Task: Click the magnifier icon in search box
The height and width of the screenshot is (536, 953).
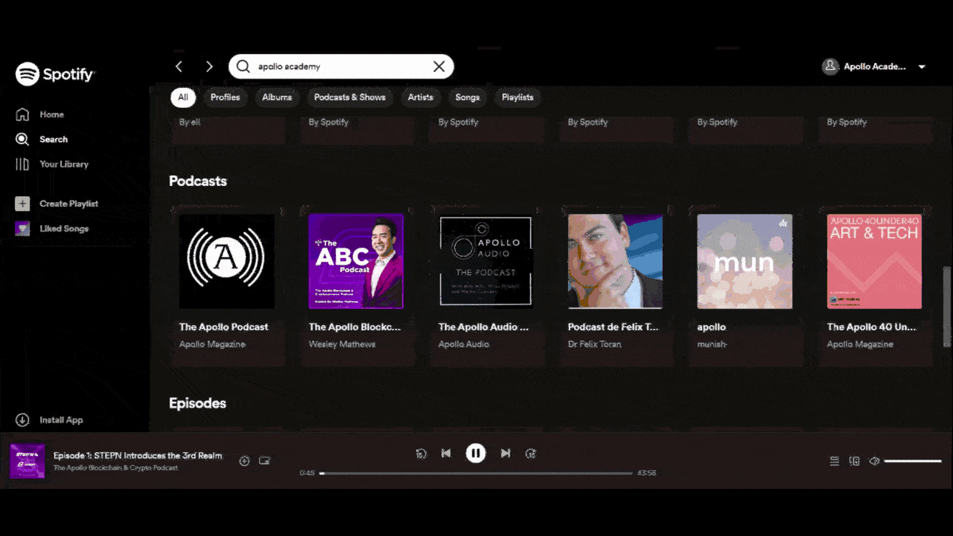Action: [243, 67]
